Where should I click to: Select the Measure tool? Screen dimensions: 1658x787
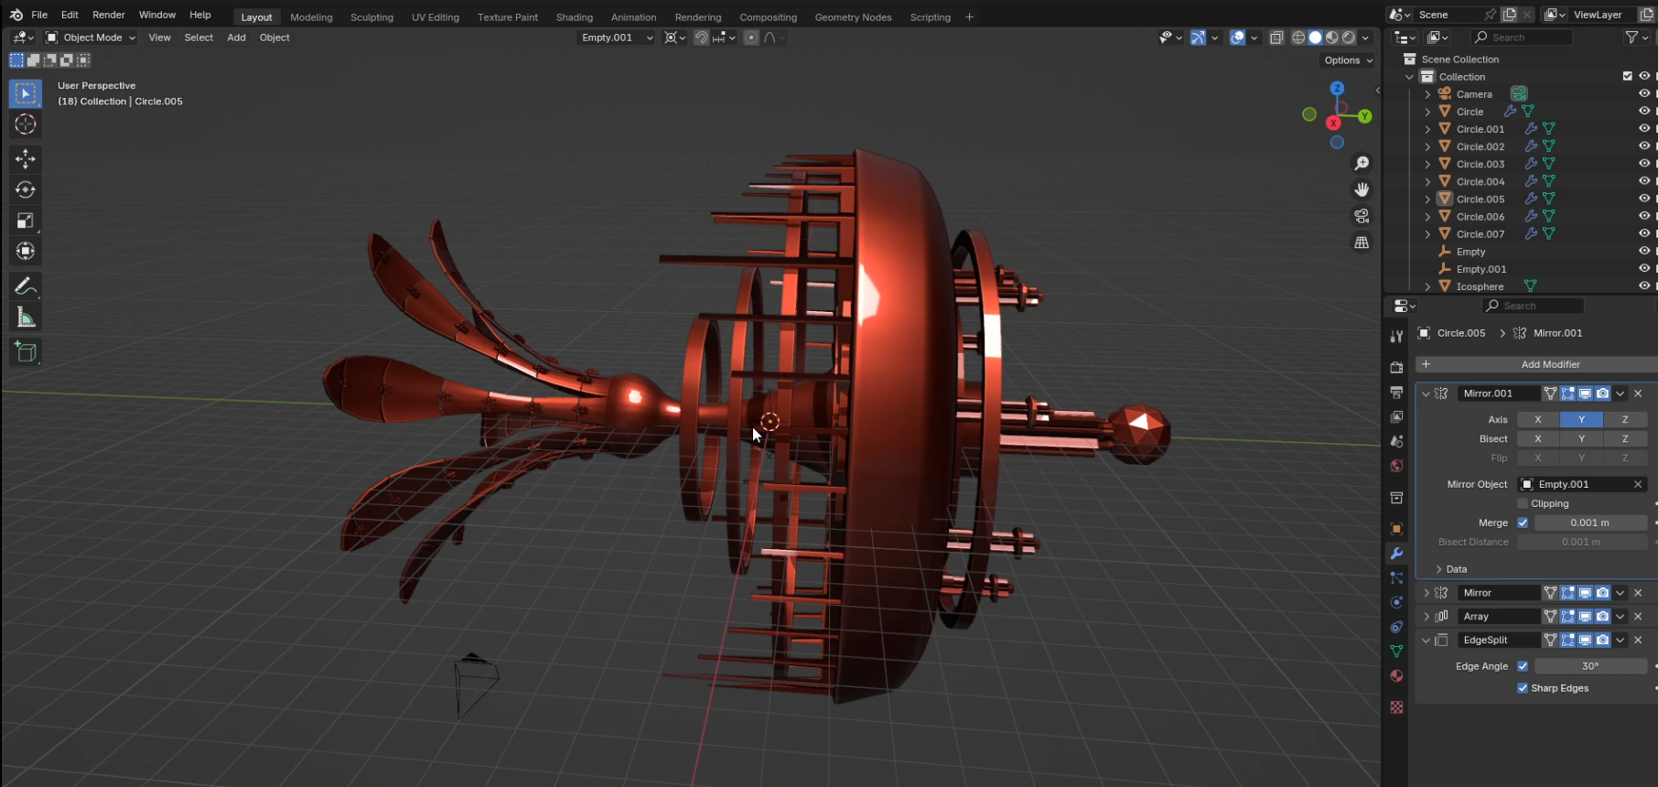(x=25, y=317)
